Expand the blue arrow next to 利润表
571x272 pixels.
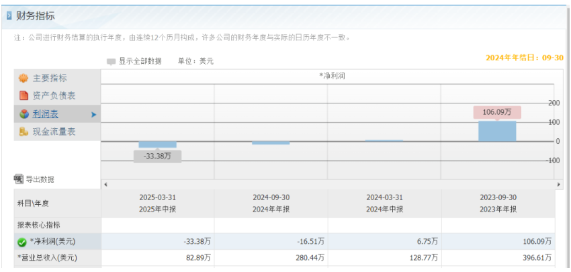tap(93, 115)
